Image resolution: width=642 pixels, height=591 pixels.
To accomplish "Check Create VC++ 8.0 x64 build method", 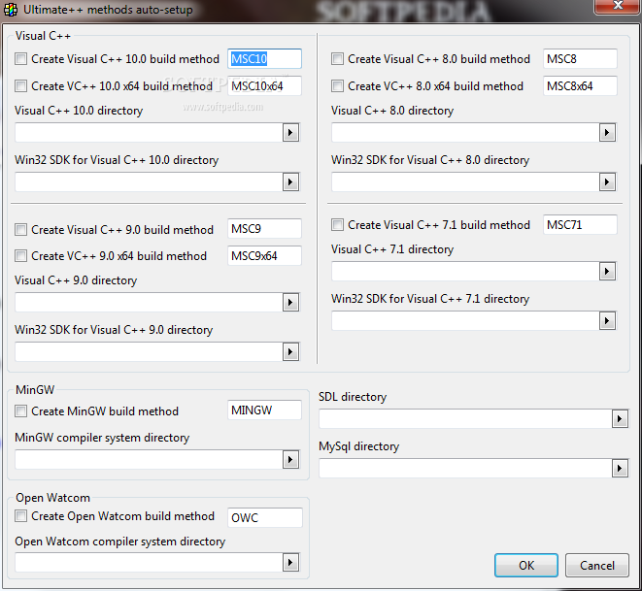I will coord(337,86).
